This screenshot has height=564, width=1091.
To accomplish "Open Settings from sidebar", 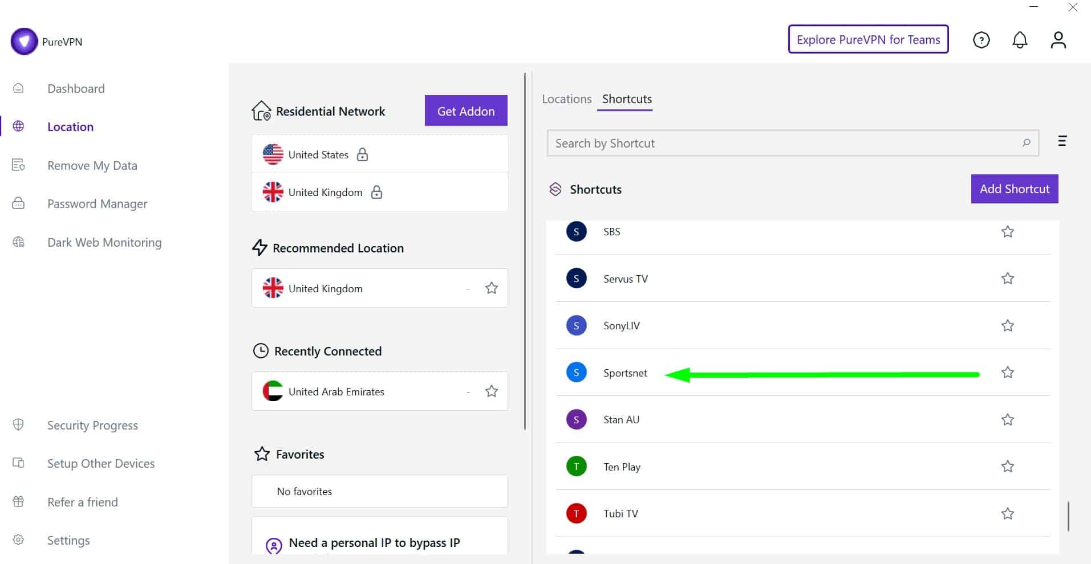I will [68, 540].
